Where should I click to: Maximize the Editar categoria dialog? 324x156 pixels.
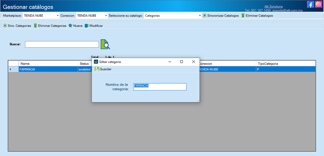coord(181,62)
